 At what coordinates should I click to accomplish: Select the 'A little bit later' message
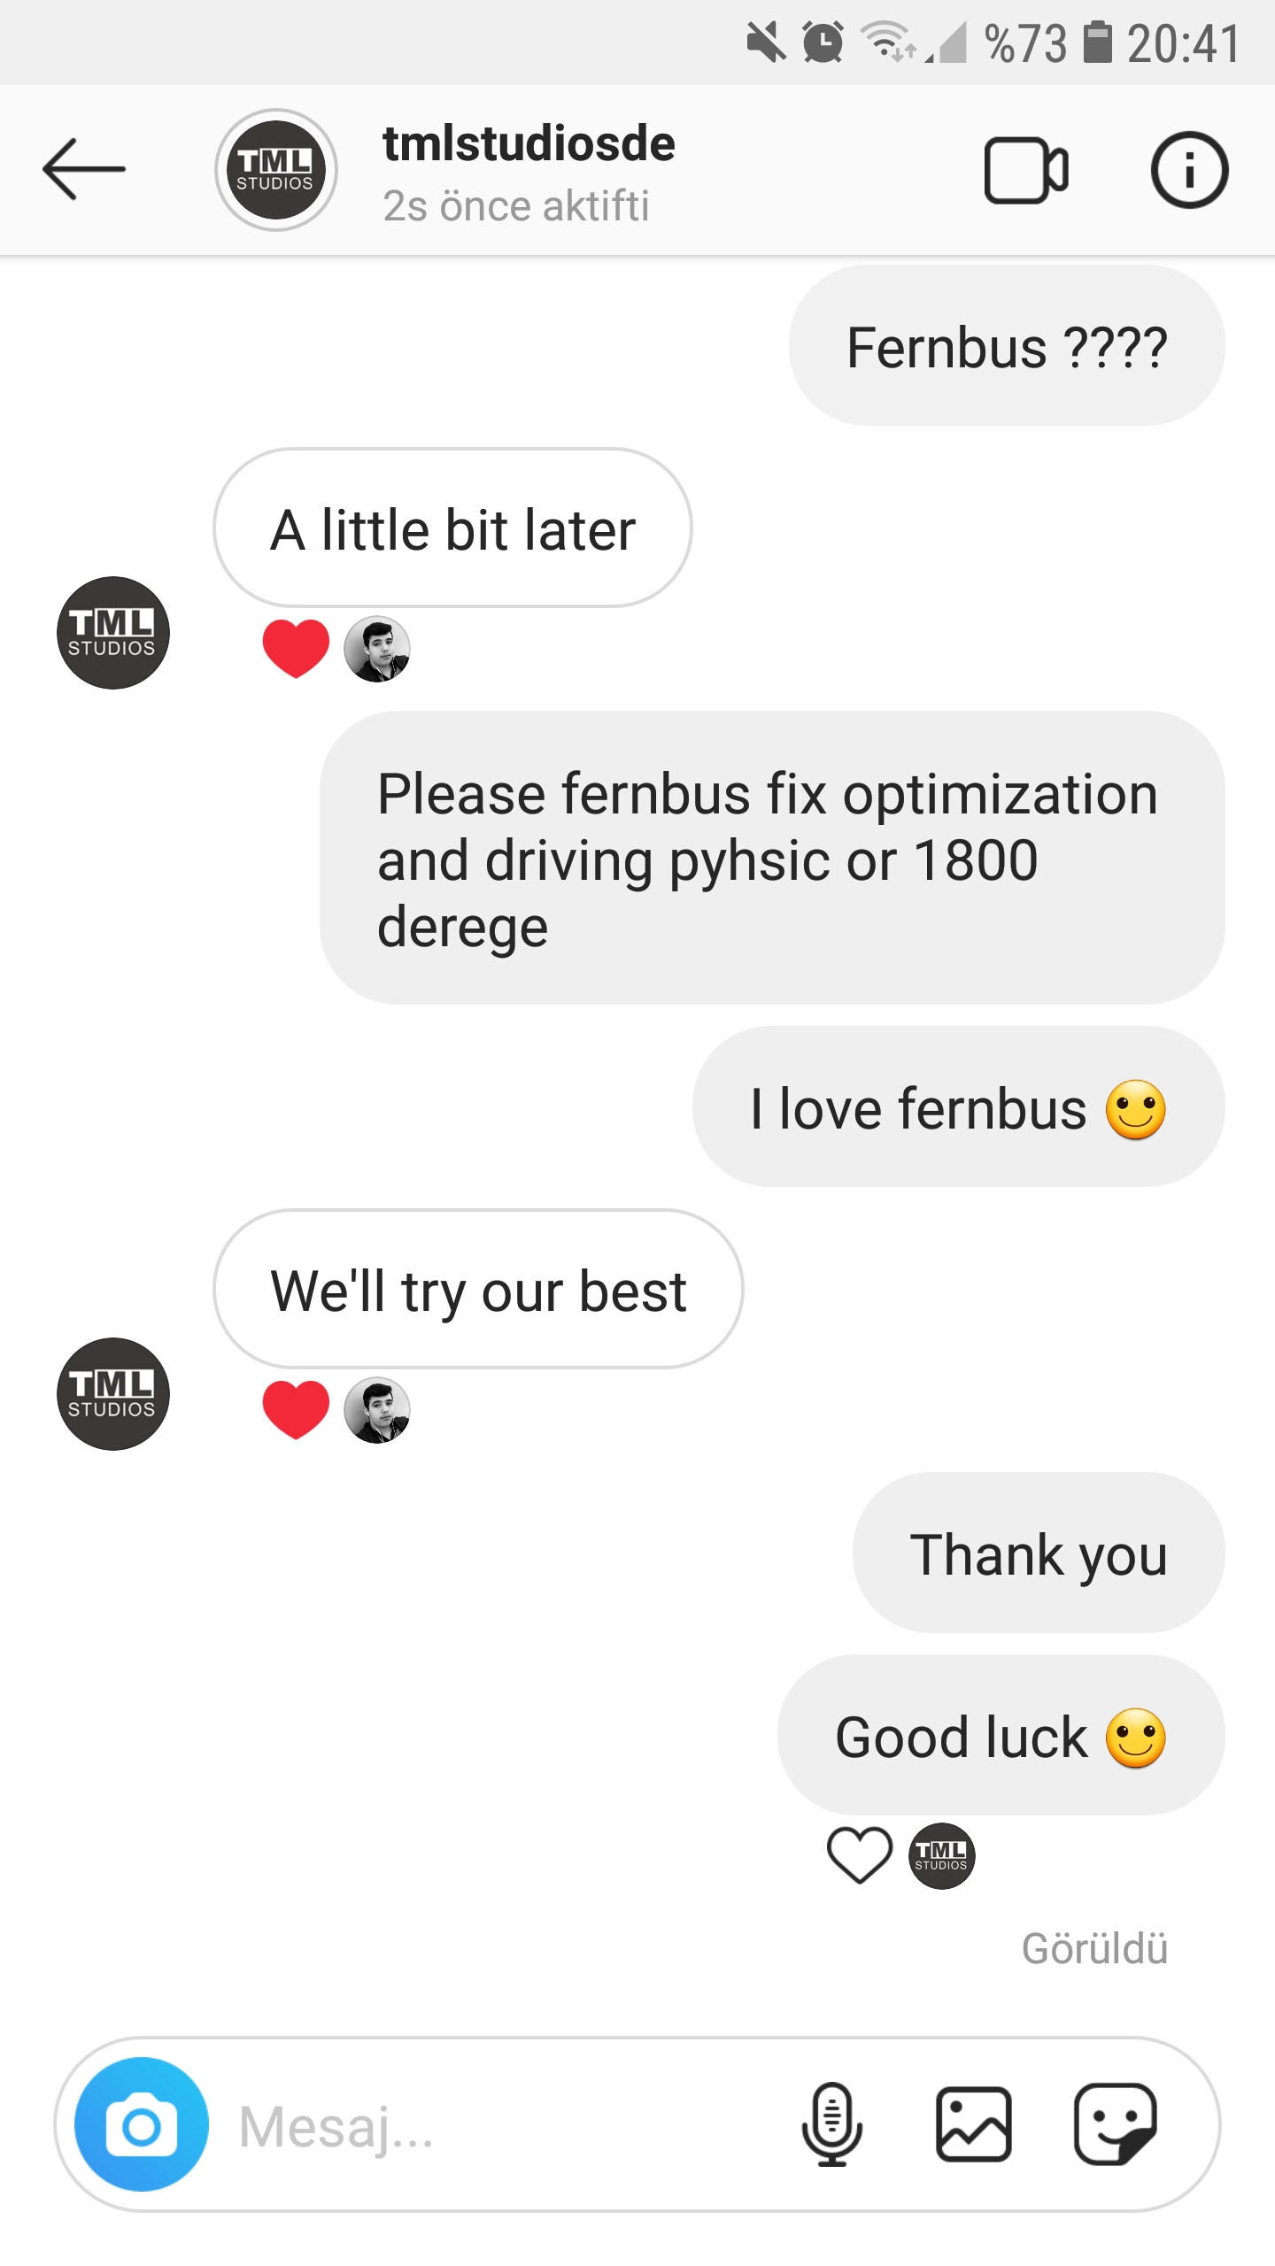pos(452,528)
